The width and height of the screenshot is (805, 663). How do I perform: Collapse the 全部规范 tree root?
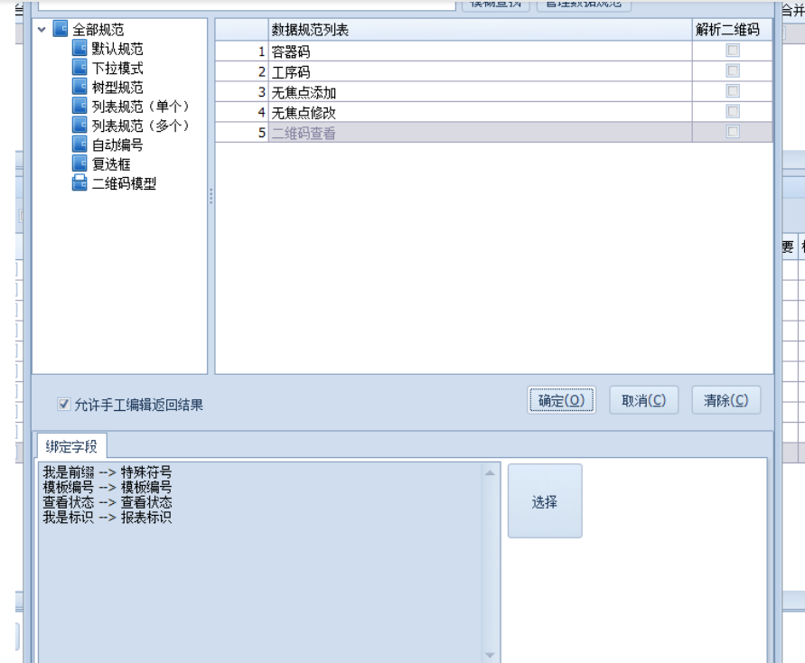[x=42, y=30]
